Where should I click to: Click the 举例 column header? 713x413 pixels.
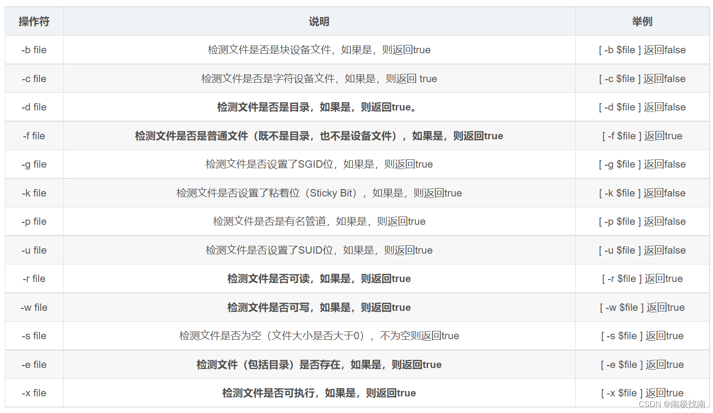pos(642,22)
